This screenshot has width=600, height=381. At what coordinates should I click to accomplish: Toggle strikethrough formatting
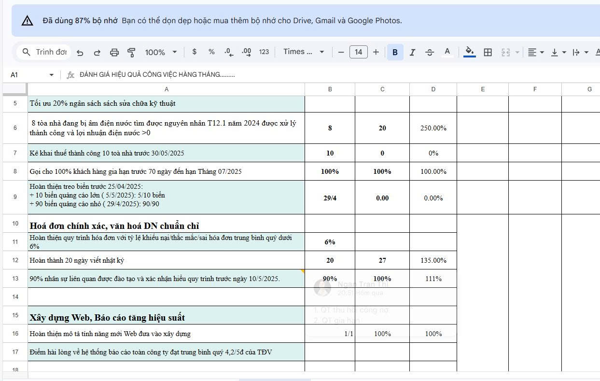pyautogui.click(x=430, y=52)
